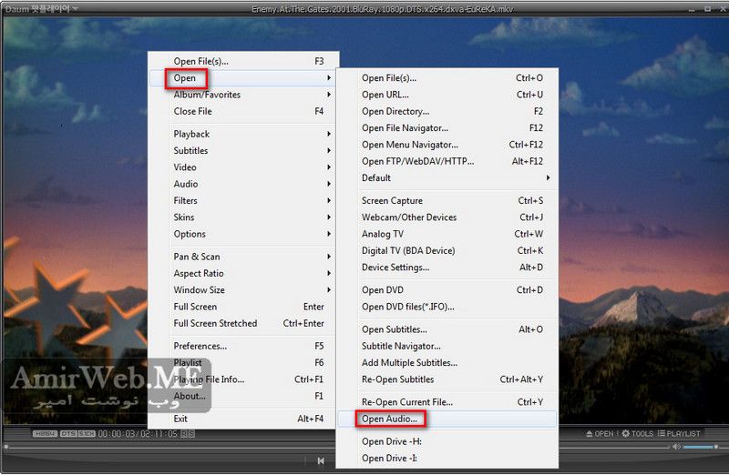Click the DTS audio codec badge
This screenshot has height=475, width=729.
tap(68, 434)
